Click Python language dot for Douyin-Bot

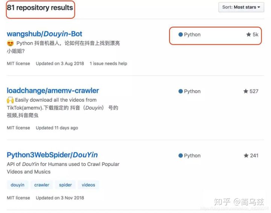[x=180, y=35]
